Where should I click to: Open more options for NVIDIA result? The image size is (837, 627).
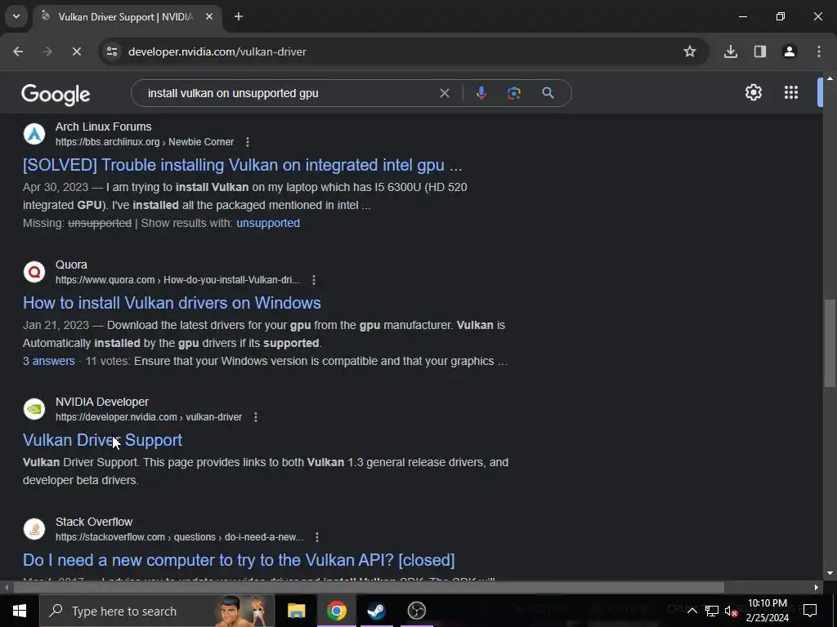point(256,417)
